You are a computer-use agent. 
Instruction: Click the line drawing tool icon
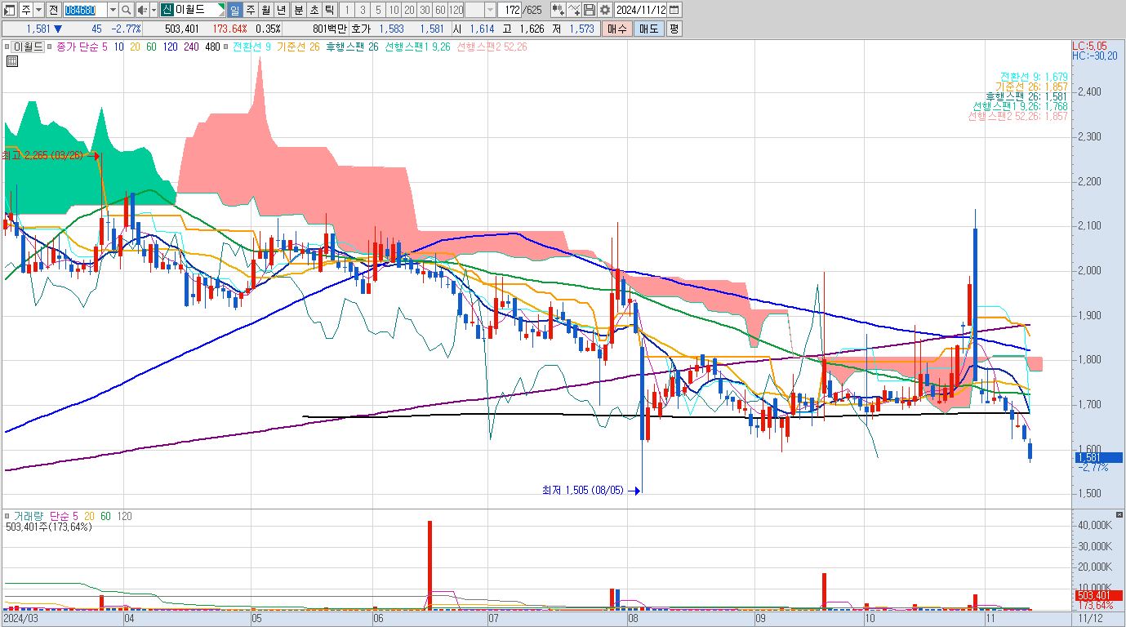(573, 10)
